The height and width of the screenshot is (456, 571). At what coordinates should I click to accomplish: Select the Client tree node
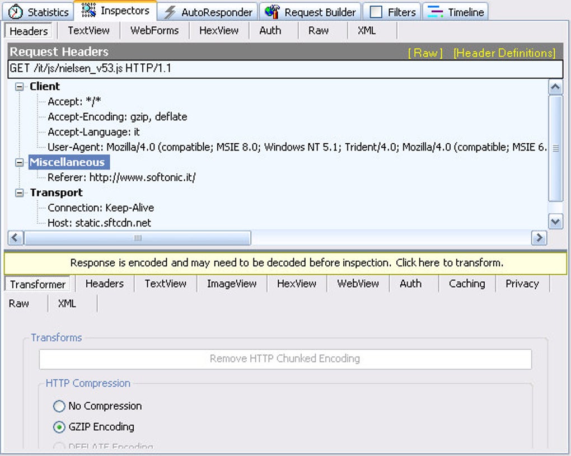tap(45, 87)
